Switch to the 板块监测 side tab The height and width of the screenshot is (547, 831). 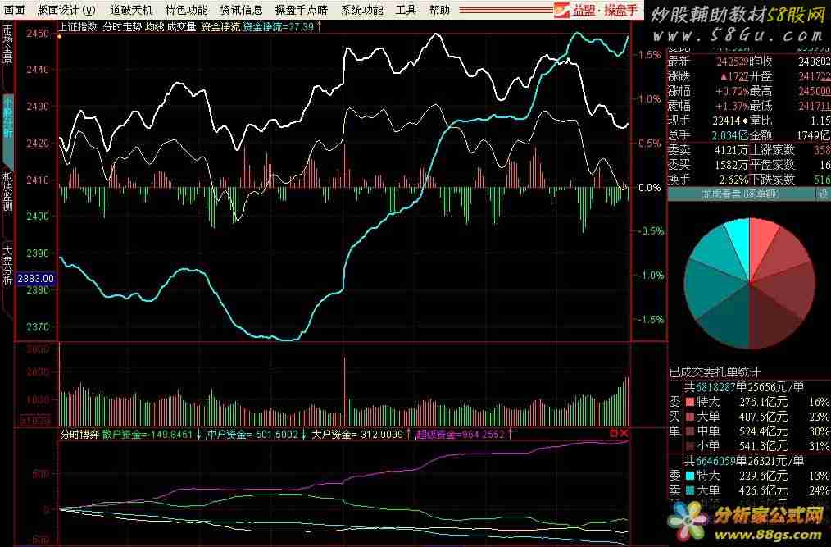[7, 192]
